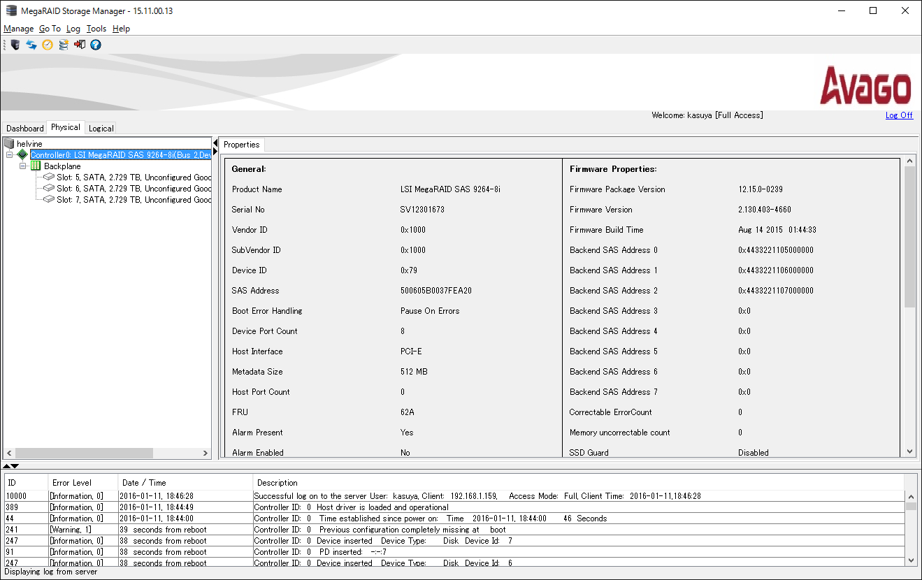
Task: Select Slot 5 SATA drive in tree
Action: click(134, 177)
